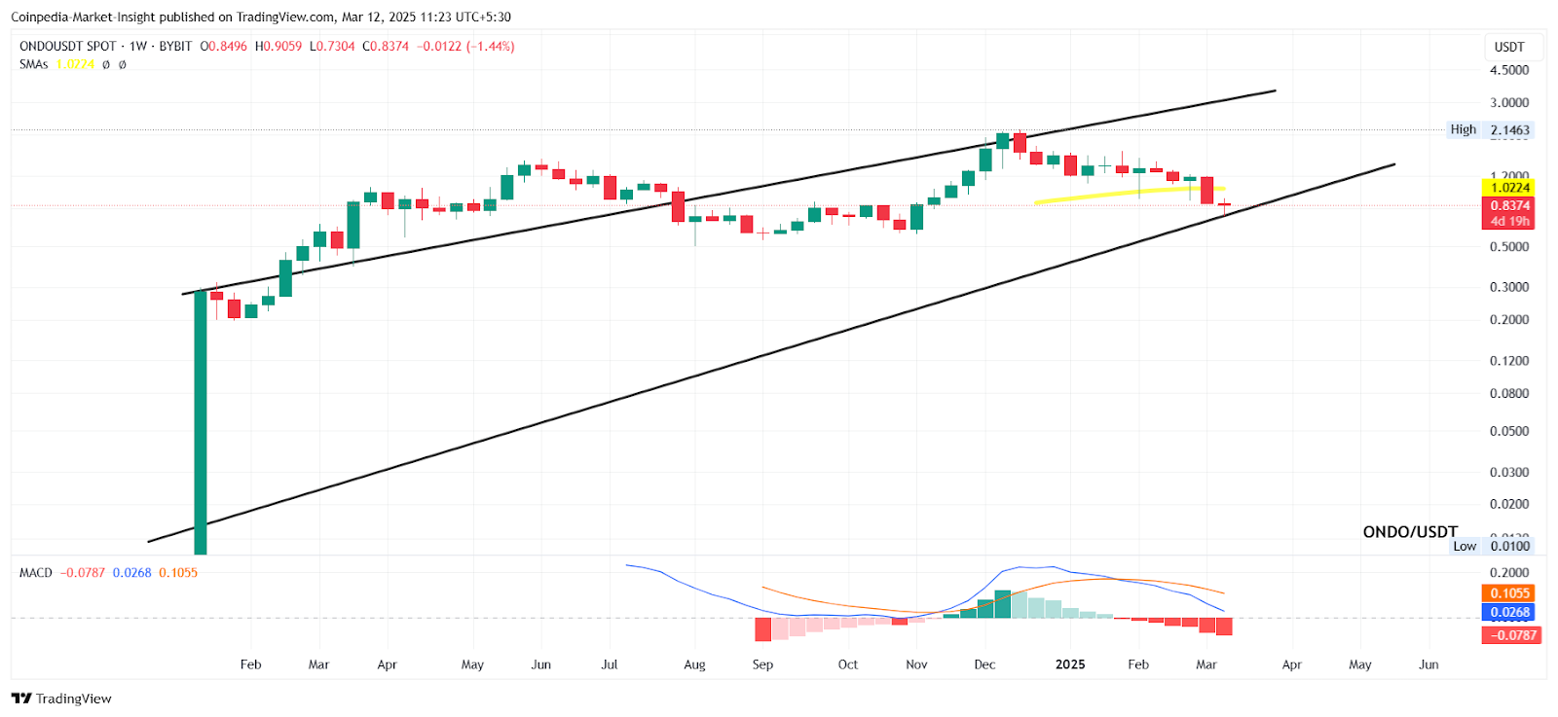This screenshot has width=1558, height=717.
Task: Click the TradingView logo icon
Action: (x=20, y=699)
